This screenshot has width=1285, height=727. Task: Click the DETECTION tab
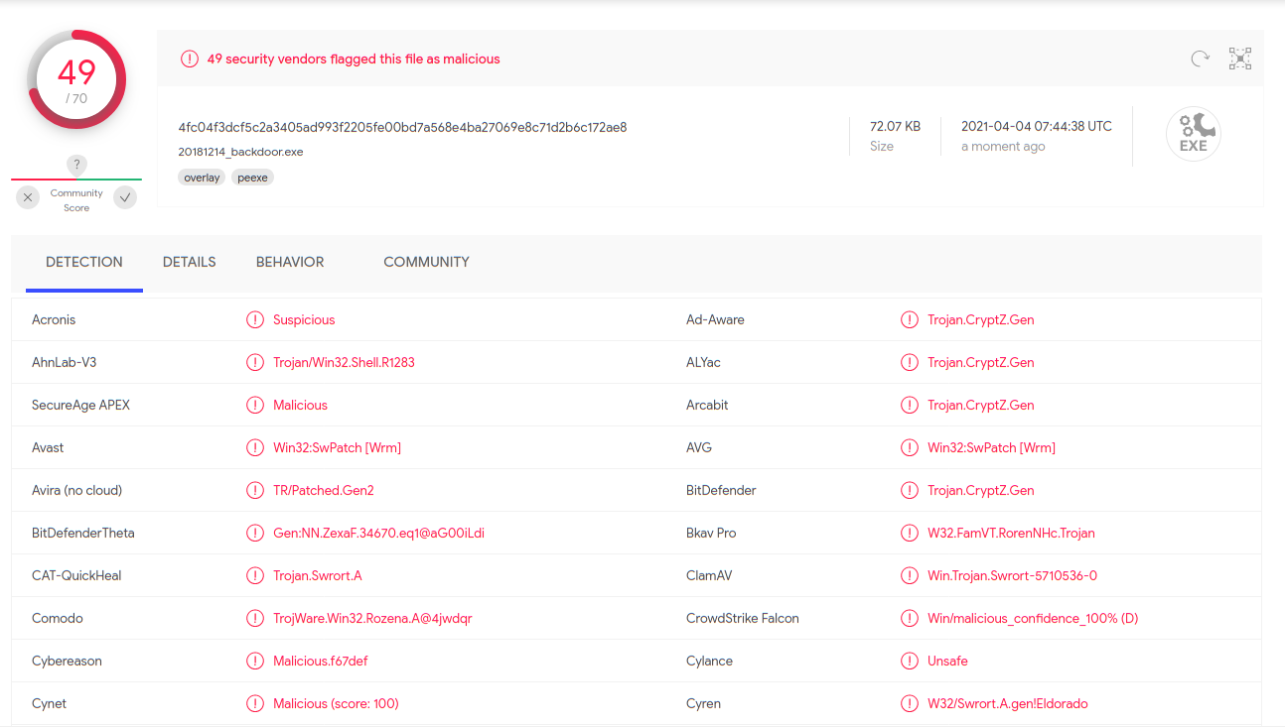84,262
